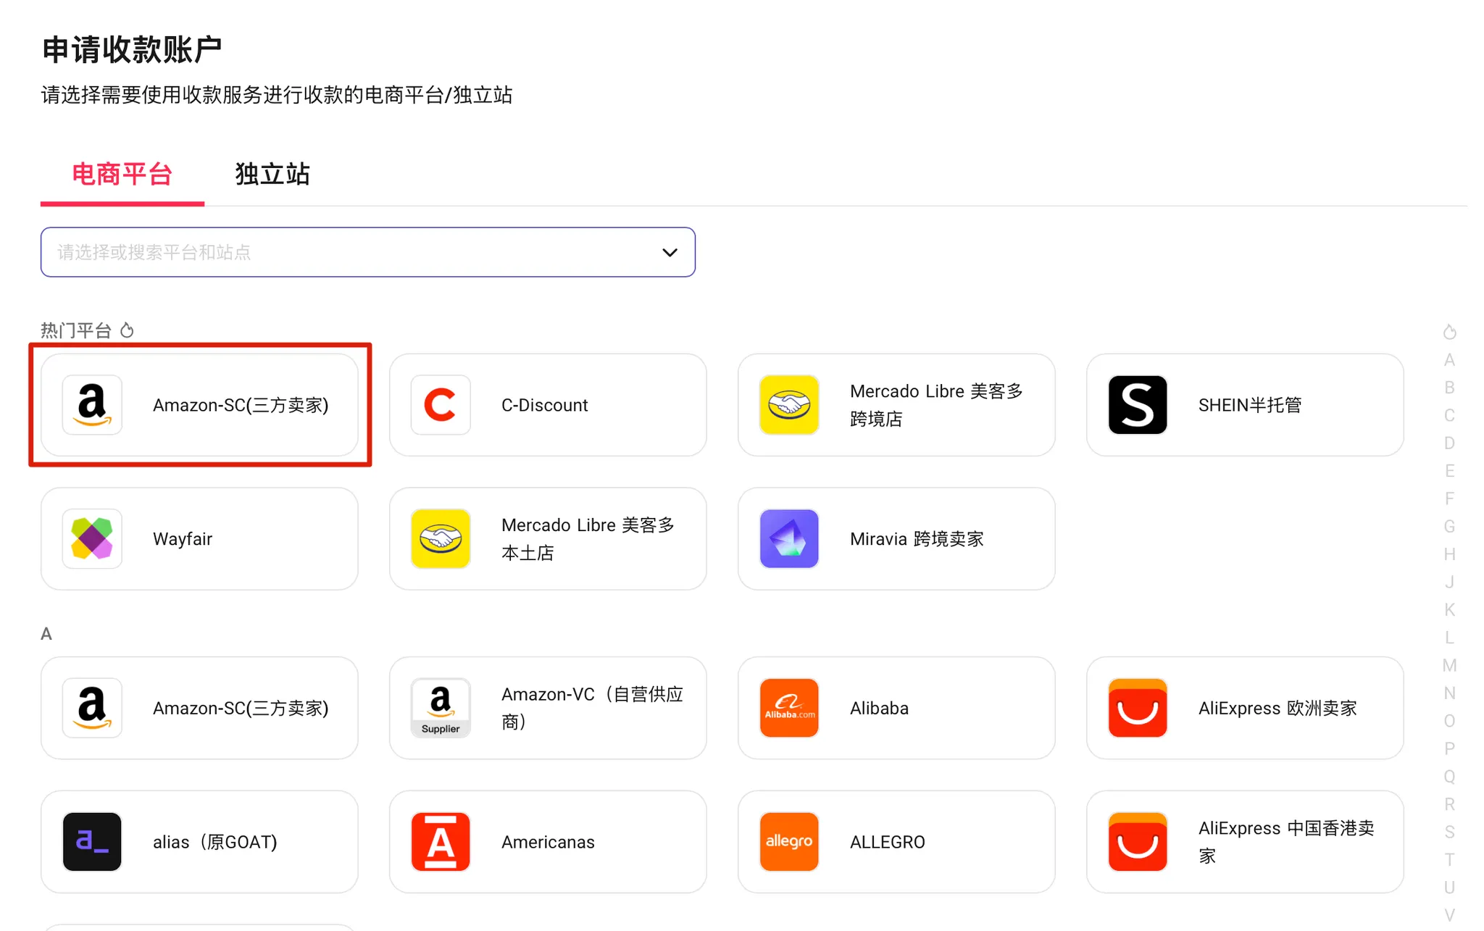1484x931 pixels.
Task: Select the 电商平台 tab
Action: point(122,175)
